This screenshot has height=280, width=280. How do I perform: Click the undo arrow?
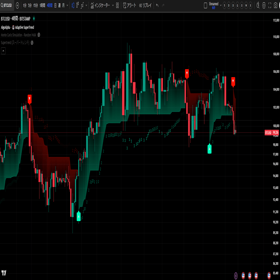[157, 6]
